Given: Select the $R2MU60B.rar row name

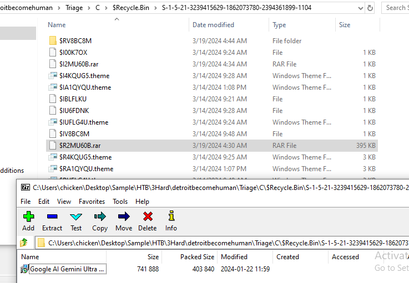Looking at the screenshot, I should (x=80, y=146).
